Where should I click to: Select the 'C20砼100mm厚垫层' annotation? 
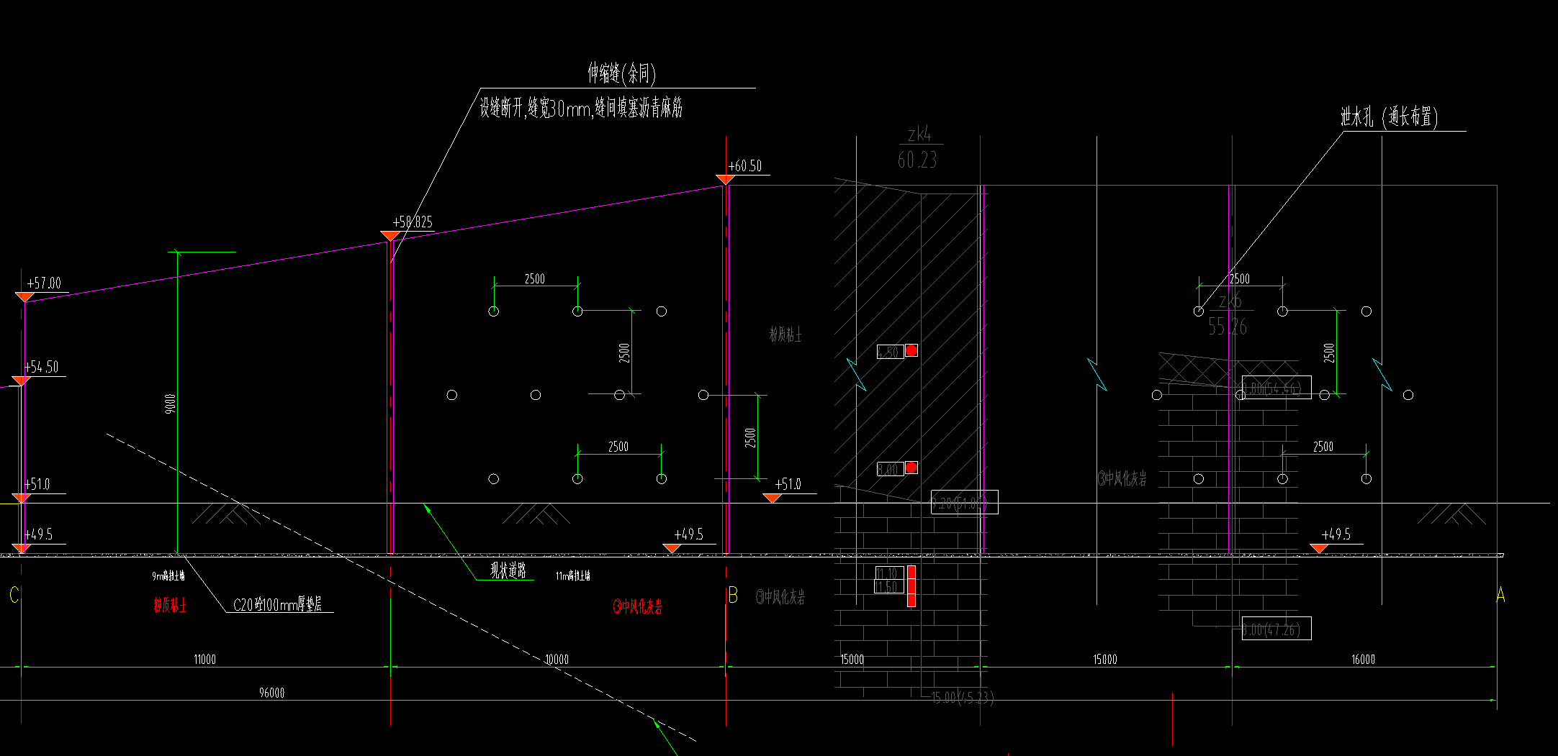(x=278, y=605)
